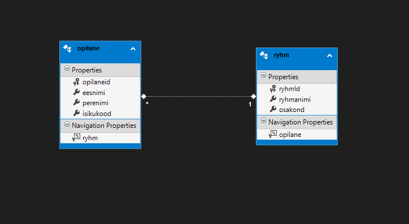Click the ryhm entity icon in header

tap(264, 55)
